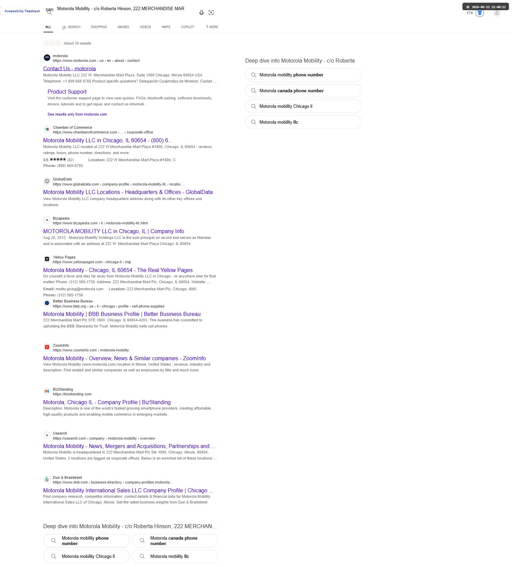
Task: Open GlobalData Locations Headquarters & Offices result
Action: pyautogui.click(x=128, y=192)
